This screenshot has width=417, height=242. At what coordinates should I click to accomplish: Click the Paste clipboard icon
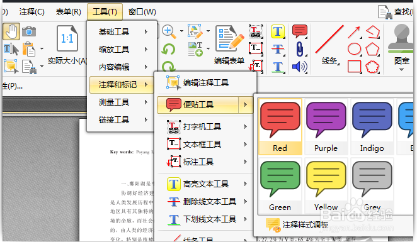click(29, 49)
